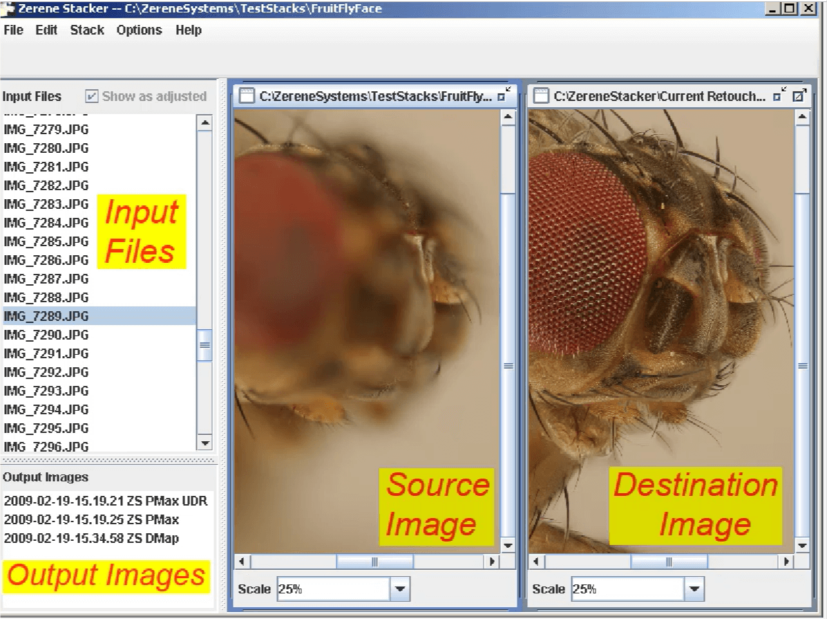The width and height of the screenshot is (827, 619).
Task: Click source image horizontal scroll right arrow
Action: (x=493, y=562)
